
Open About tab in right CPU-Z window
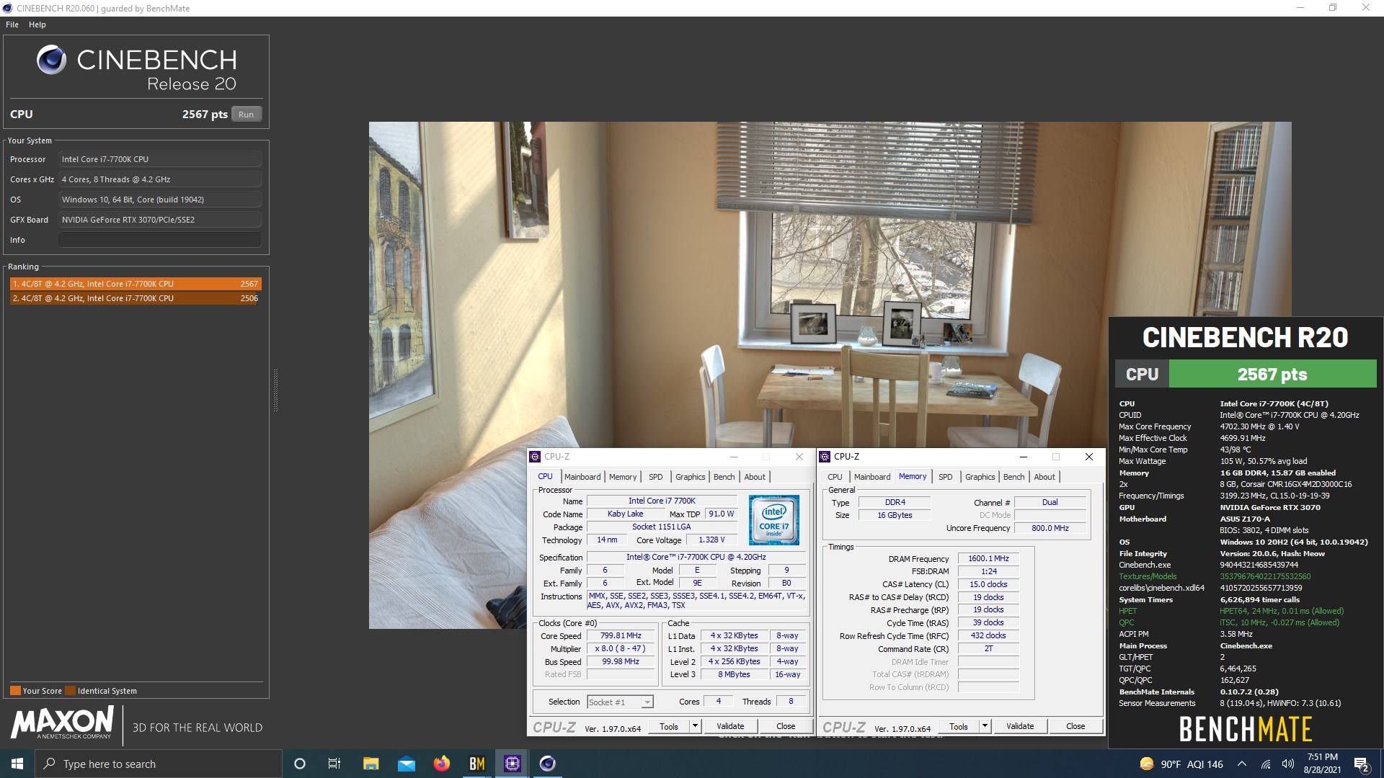(x=1044, y=477)
